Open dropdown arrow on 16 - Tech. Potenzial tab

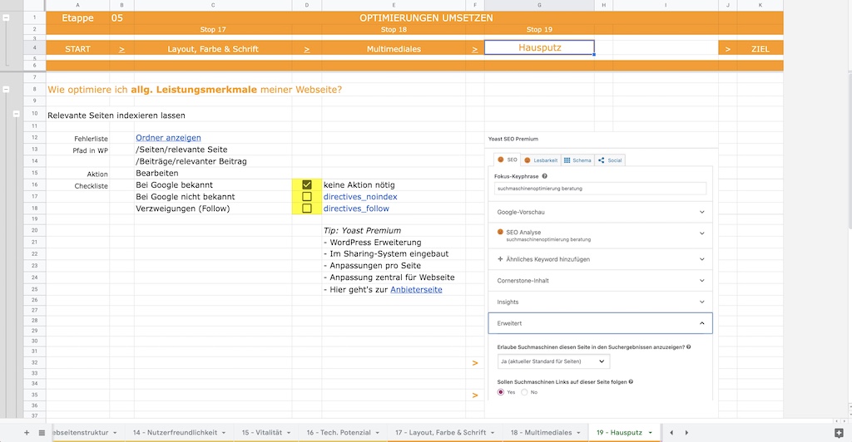pyautogui.click(x=377, y=433)
